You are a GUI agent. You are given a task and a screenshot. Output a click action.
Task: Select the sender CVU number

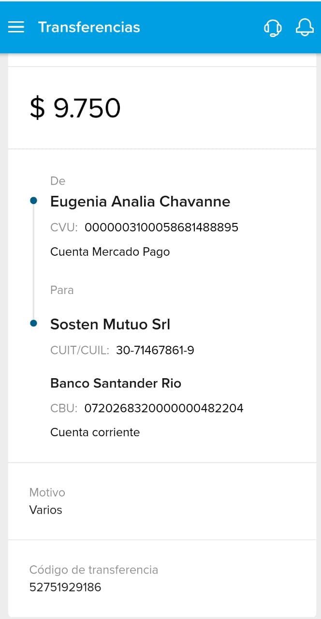pos(161,227)
